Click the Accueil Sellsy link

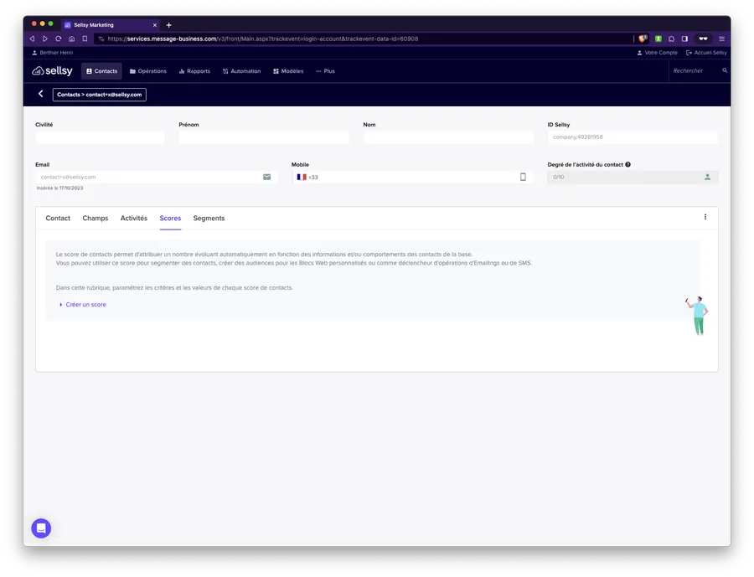point(706,53)
